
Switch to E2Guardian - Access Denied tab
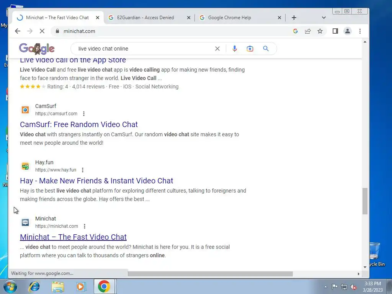pos(145,18)
